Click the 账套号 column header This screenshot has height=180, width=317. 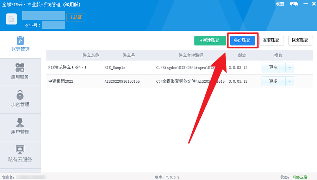[129, 56]
